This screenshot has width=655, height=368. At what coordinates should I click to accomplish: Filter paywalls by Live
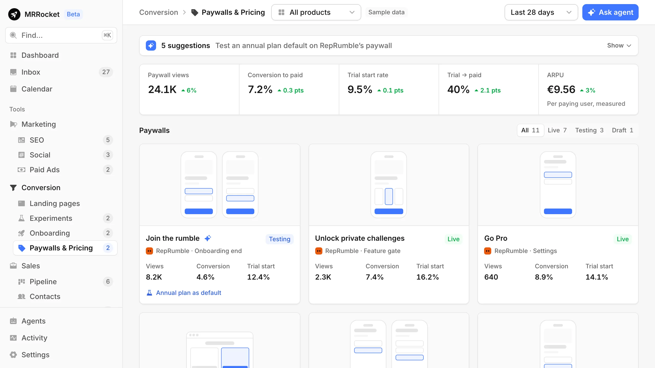point(557,130)
